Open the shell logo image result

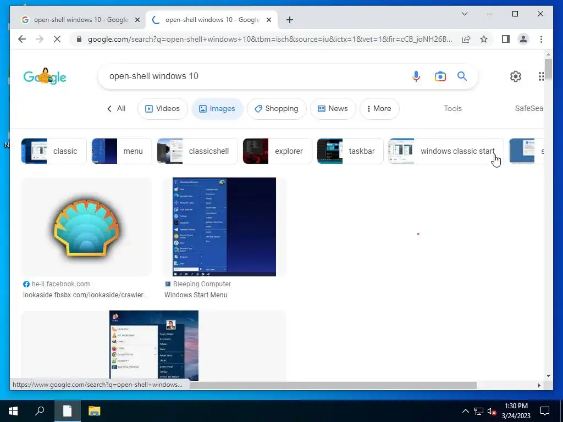coord(86,227)
